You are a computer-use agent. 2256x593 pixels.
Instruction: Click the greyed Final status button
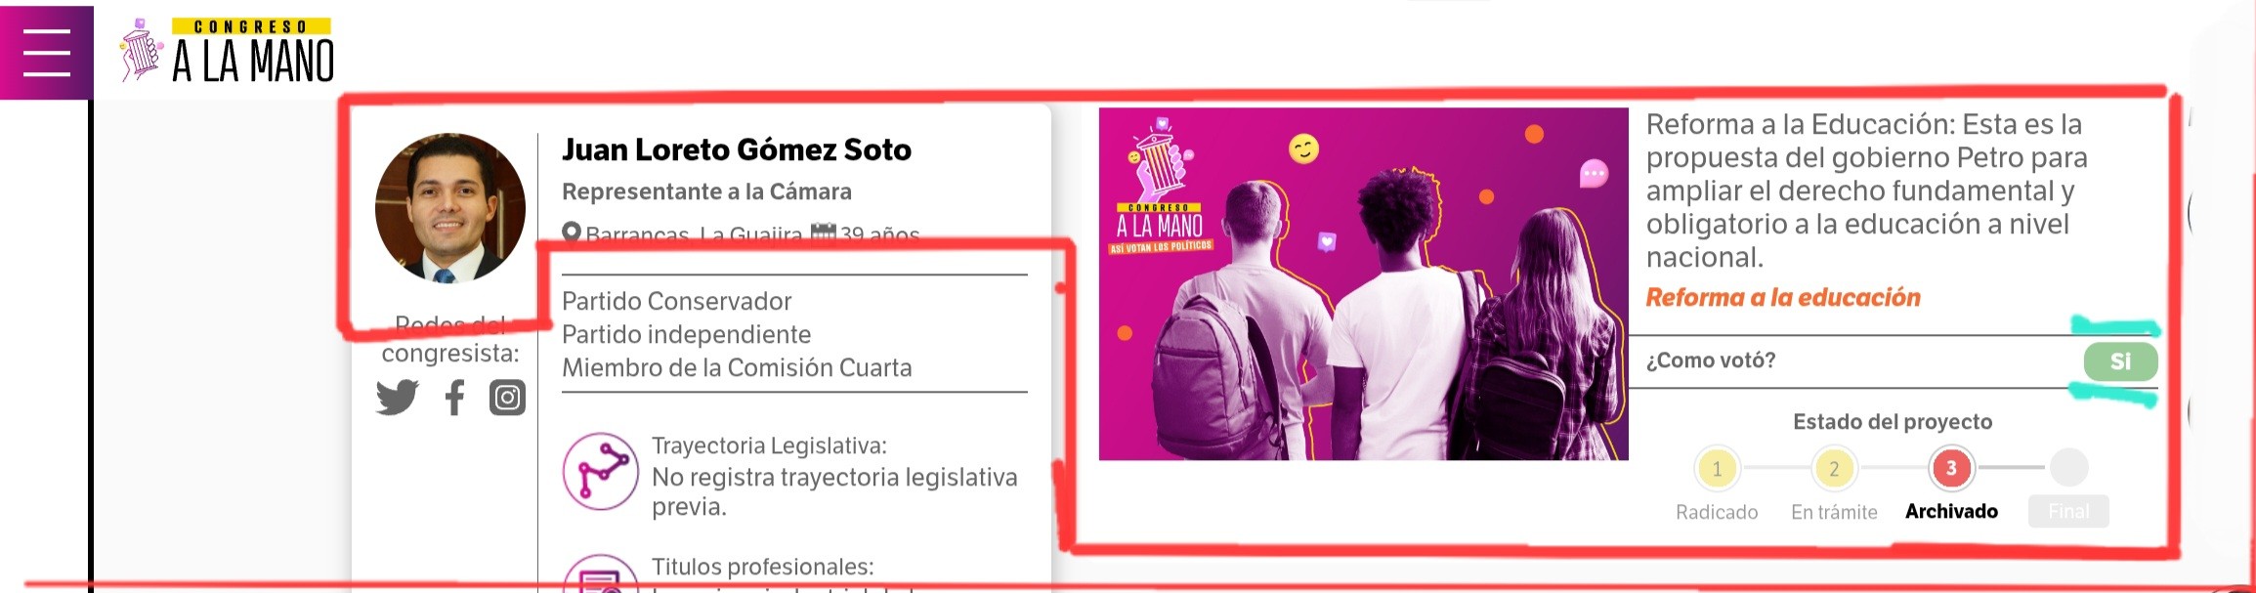2068,511
